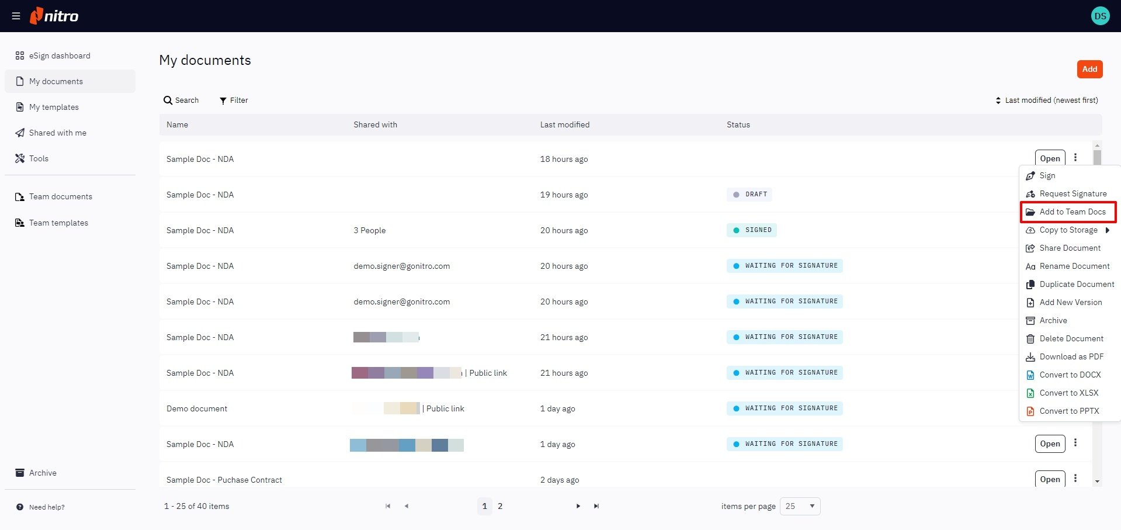
Task: Go to page 2 of documents
Action: [500, 506]
